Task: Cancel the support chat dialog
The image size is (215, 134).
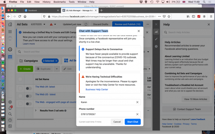Action: (117, 122)
